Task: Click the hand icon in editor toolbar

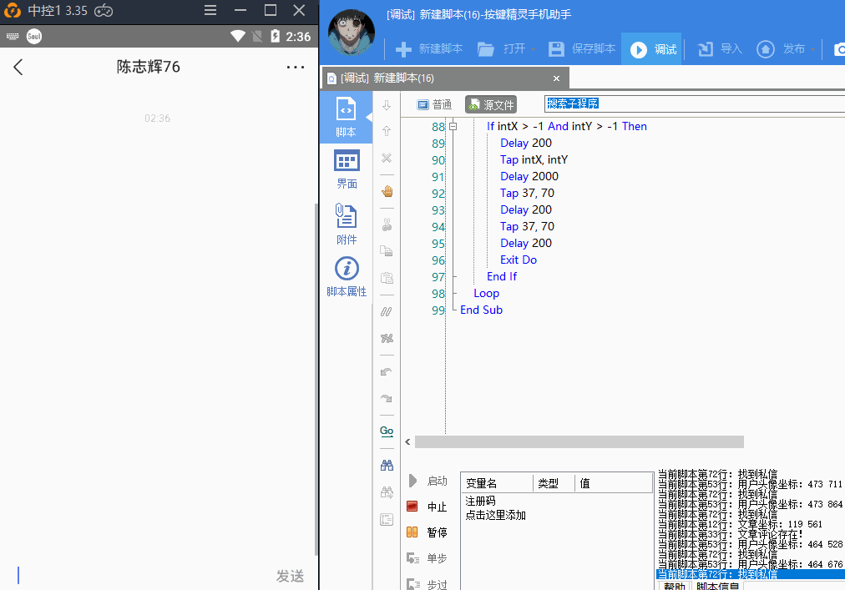Action: 387,191
